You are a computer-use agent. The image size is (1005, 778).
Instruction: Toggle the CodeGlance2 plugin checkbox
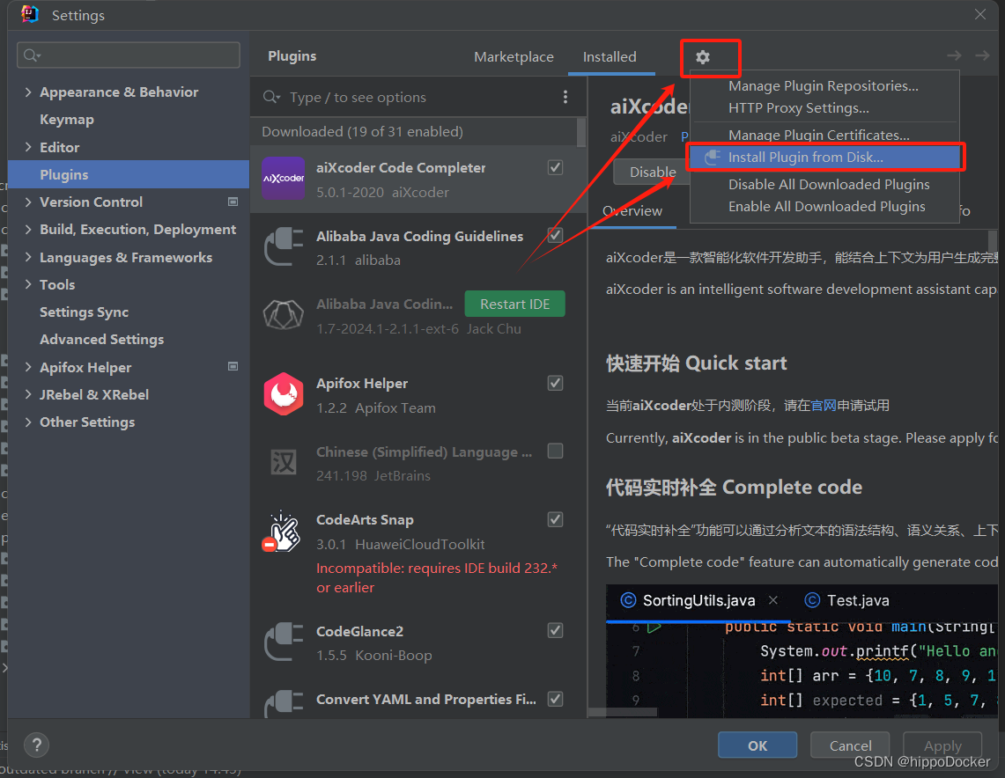tap(555, 631)
